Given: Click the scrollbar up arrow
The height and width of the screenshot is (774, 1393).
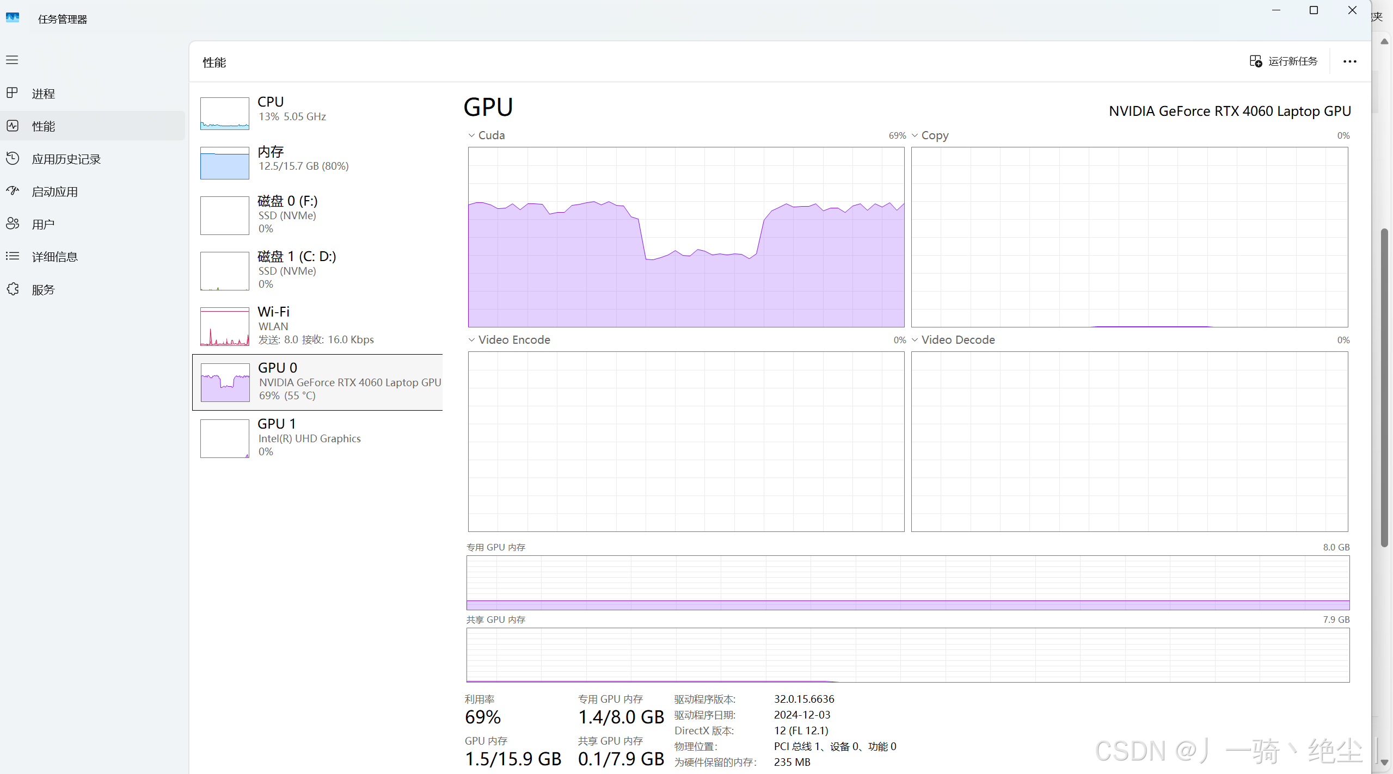Looking at the screenshot, I should [1383, 41].
